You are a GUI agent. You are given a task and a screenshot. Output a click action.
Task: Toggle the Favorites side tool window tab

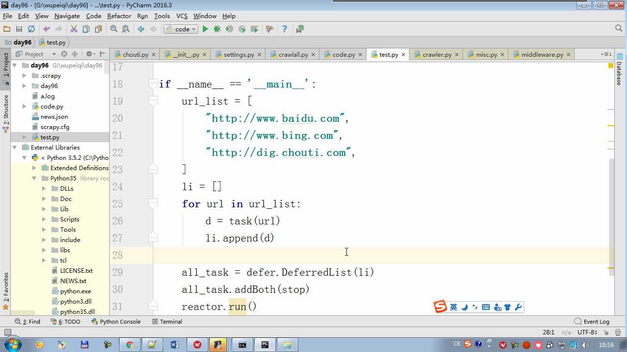(x=5, y=292)
